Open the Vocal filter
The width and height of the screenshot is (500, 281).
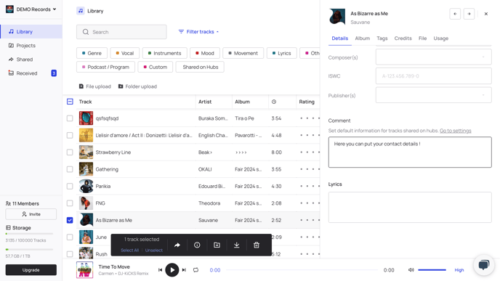click(x=125, y=53)
